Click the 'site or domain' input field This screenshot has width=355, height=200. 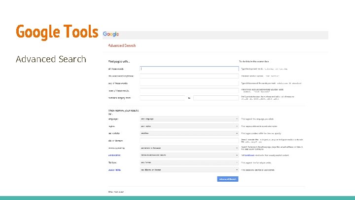coord(189,141)
